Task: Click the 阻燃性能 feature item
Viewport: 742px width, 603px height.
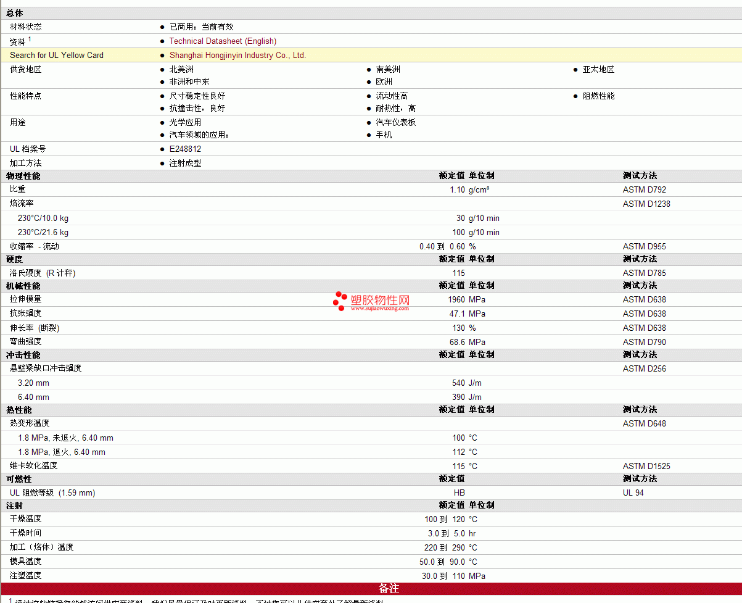Action: pos(598,96)
